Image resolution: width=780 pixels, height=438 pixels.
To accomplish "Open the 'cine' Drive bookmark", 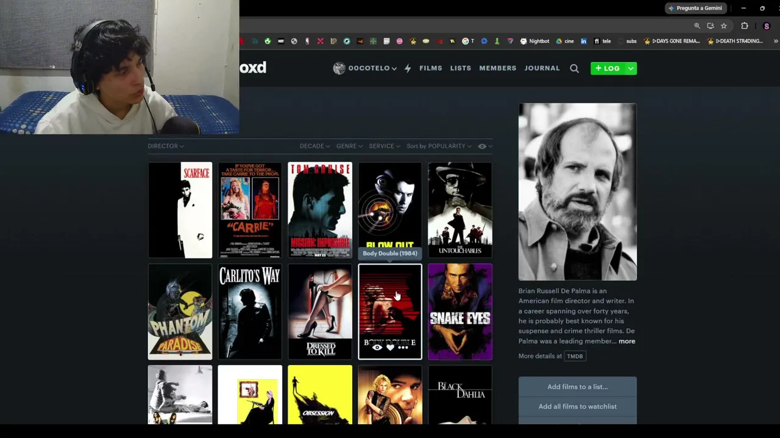I will (x=565, y=41).
